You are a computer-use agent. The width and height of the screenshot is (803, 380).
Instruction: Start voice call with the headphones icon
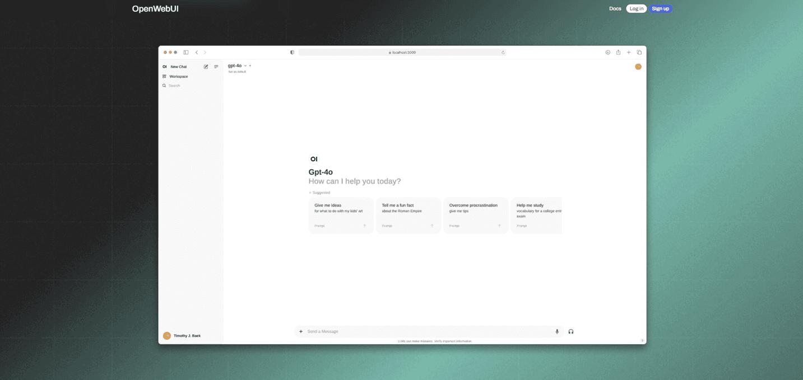click(x=570, y=331)
